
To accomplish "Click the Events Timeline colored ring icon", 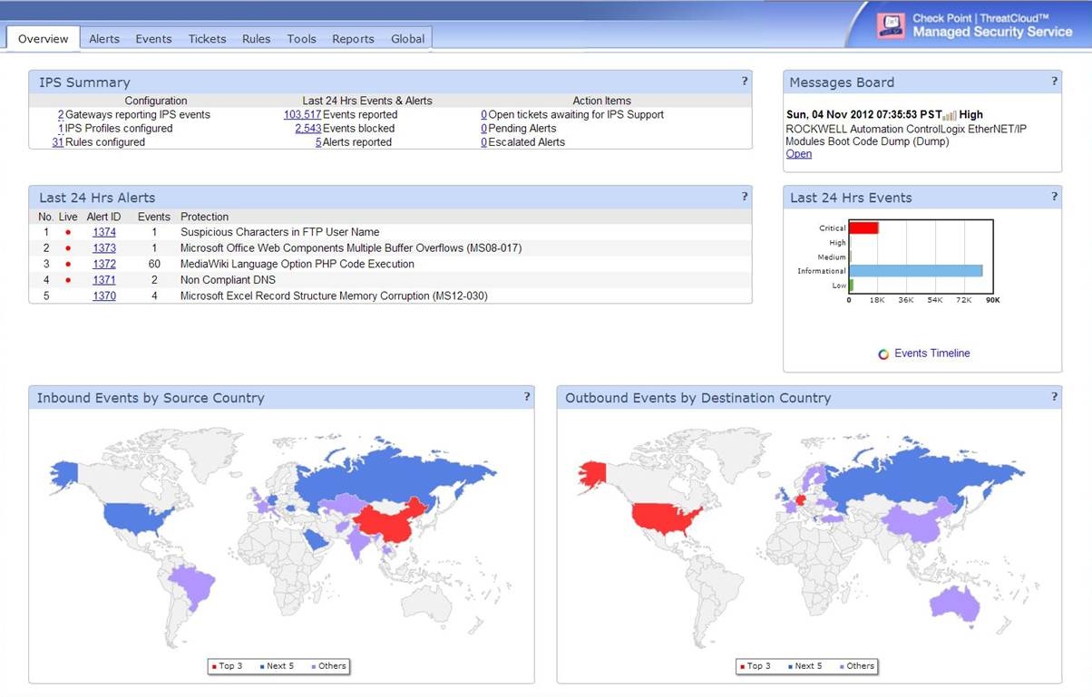I will (x=883, y=354).
